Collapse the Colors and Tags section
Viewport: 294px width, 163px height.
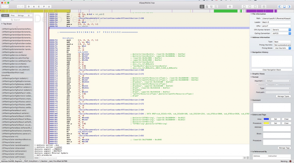tap(251, 115)
